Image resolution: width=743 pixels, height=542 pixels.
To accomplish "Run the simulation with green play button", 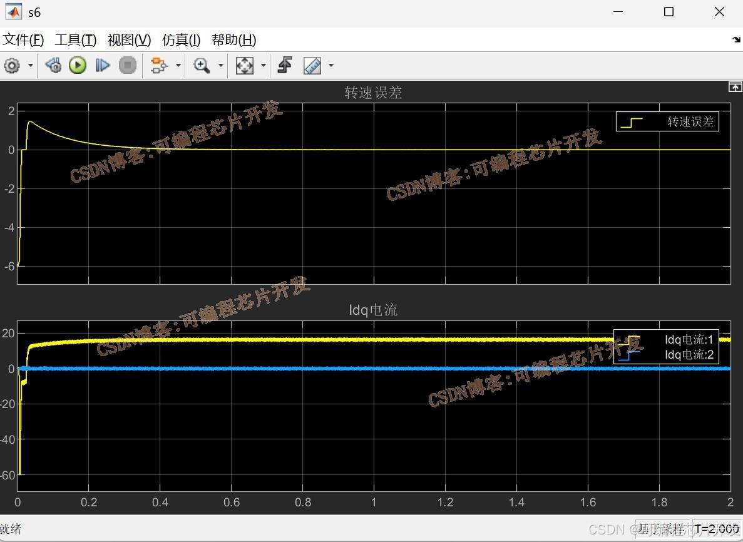I will (78, 65).
